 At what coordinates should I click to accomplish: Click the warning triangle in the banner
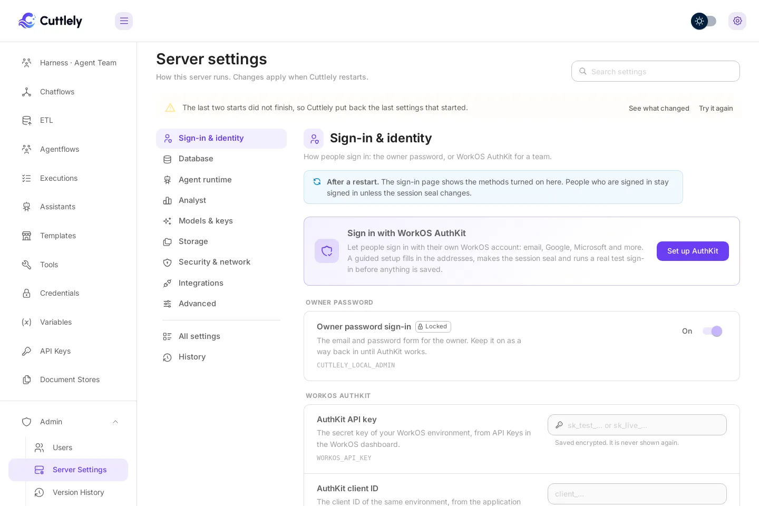pos(170,108)
